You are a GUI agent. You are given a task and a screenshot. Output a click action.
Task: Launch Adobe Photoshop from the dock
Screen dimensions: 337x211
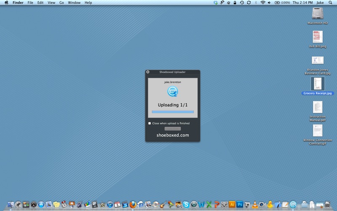(x=240, y=204)
